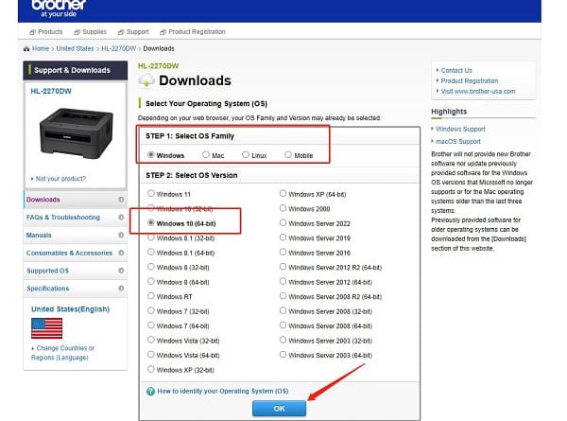Select the Mac OS family radio button
The image size is (567, 421).
(206, 154)
